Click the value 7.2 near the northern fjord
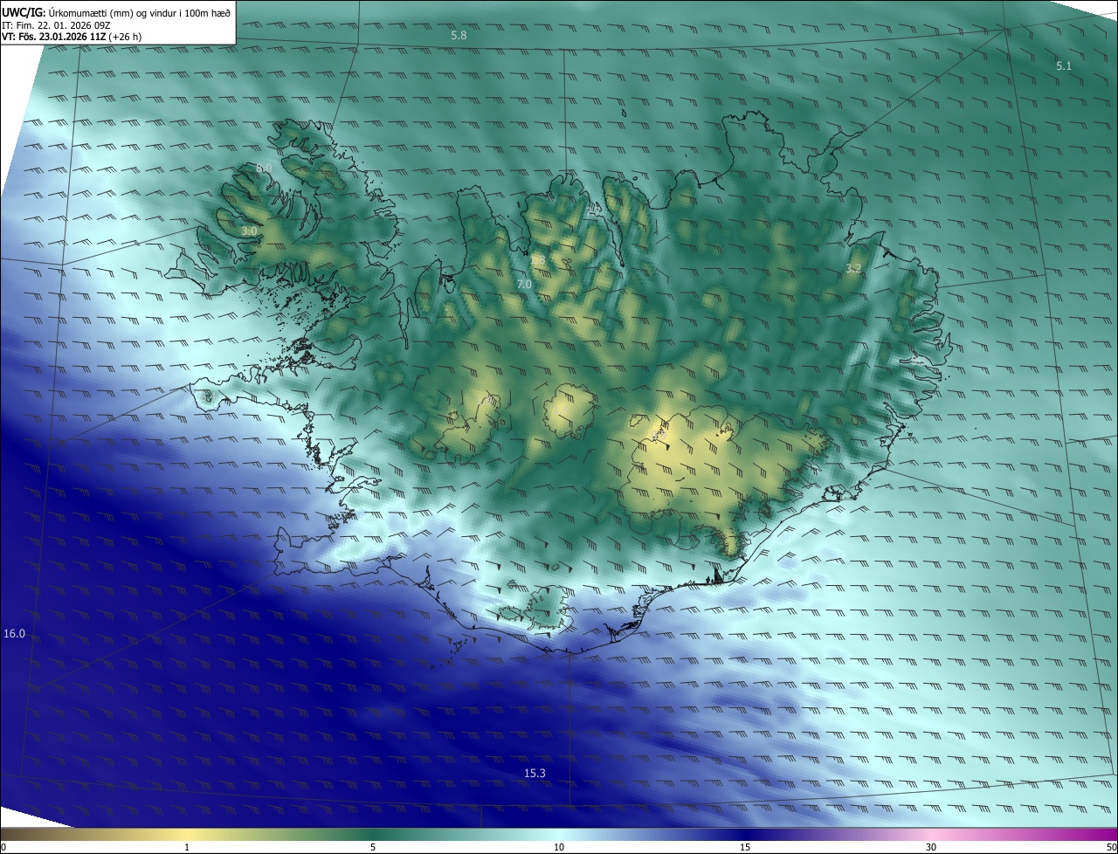The width and height of the screenshot is (1118, 854). point(594,210)
